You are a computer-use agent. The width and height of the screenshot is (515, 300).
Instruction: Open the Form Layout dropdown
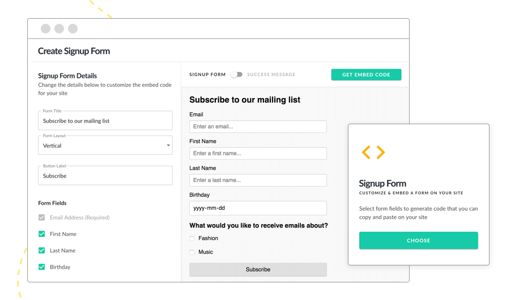pos(105,145)
